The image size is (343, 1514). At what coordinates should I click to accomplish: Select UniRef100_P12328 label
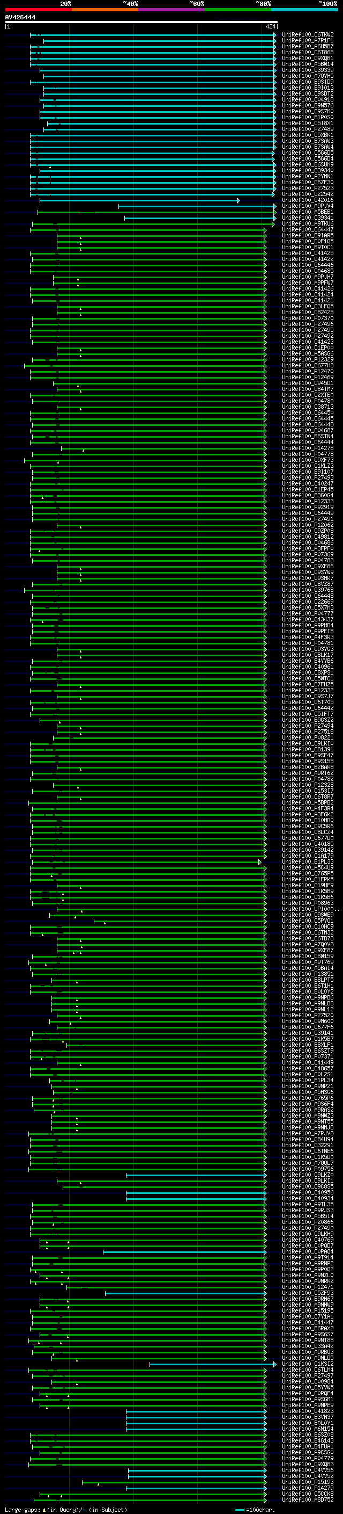(308, 785)
